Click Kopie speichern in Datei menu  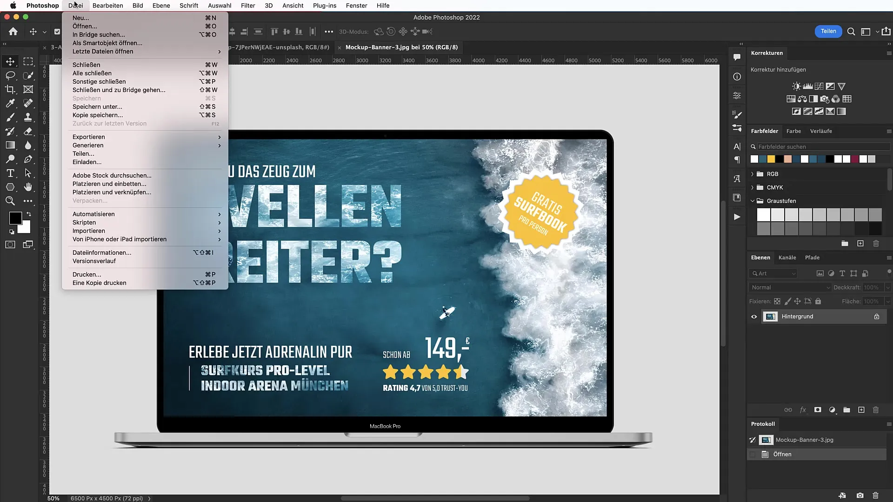[x=98, y=115]
